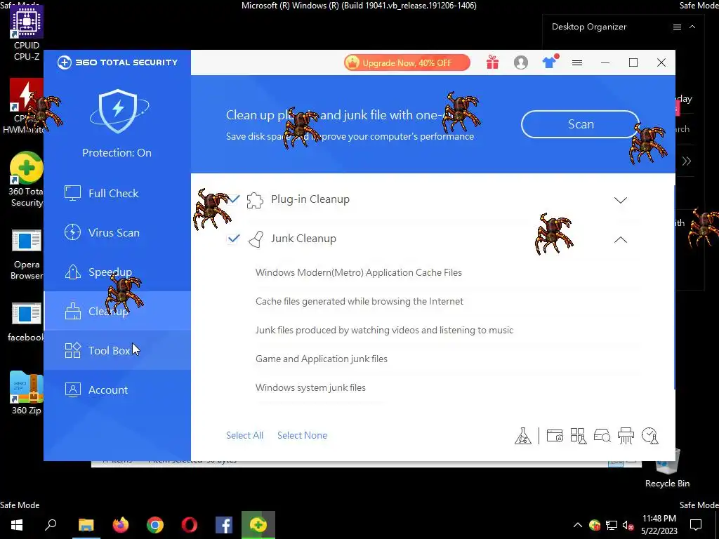Viewport: 719px width, 539px height.
Task: Click the Junk Cleanup broom icon
Action: (x=256, y=239)
